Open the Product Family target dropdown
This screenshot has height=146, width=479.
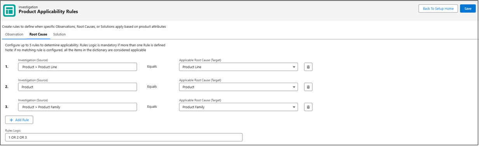coord(239,107)
